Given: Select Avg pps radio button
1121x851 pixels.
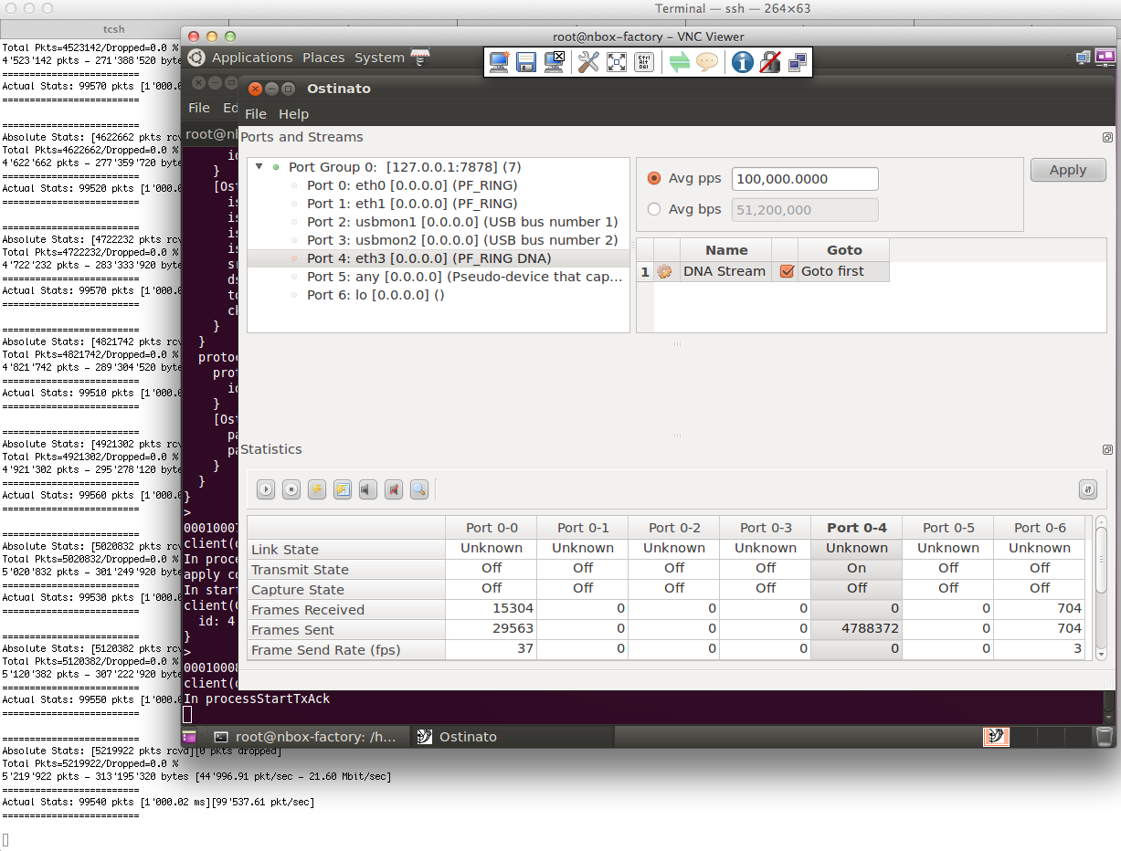Looking at the screenshot, I should click(x=654, y=179).
